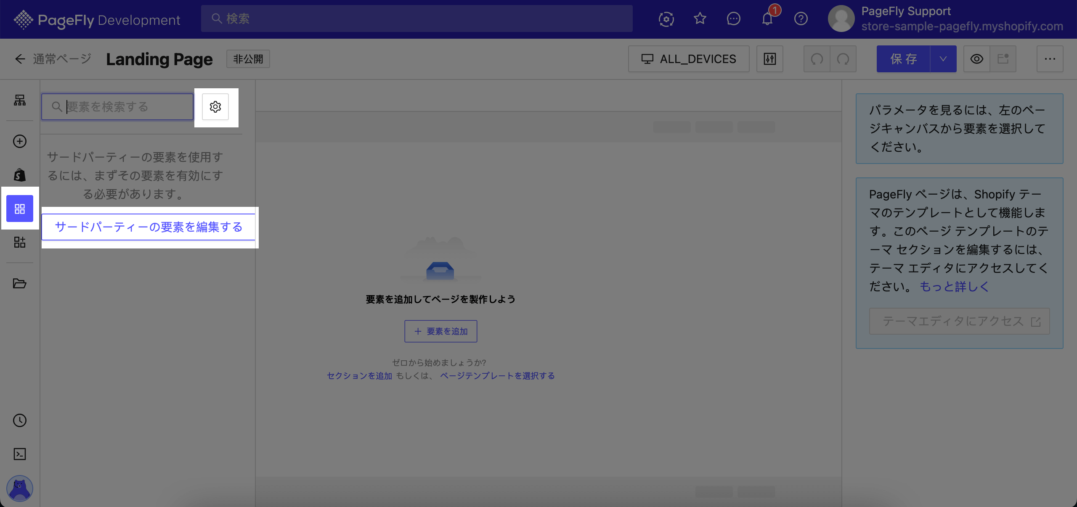The height and width of the screenshot is (507, 1077).
Task: Open the more options ellipsis menu
Action: click(1050, 59)
